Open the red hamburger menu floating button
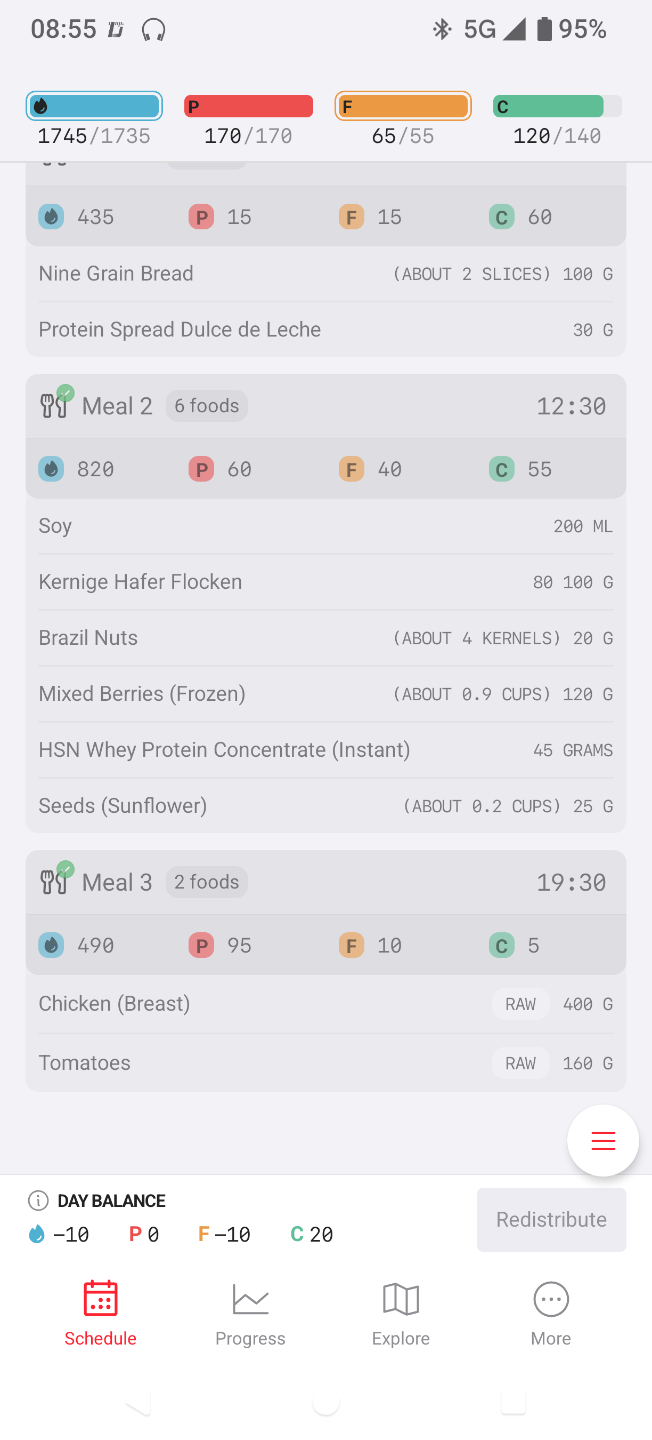The image size is (652, 1440). pos(603,1140)
